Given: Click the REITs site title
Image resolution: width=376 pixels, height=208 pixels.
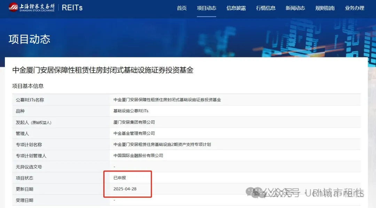Looking at the screenshot, I should pos(72,8).
